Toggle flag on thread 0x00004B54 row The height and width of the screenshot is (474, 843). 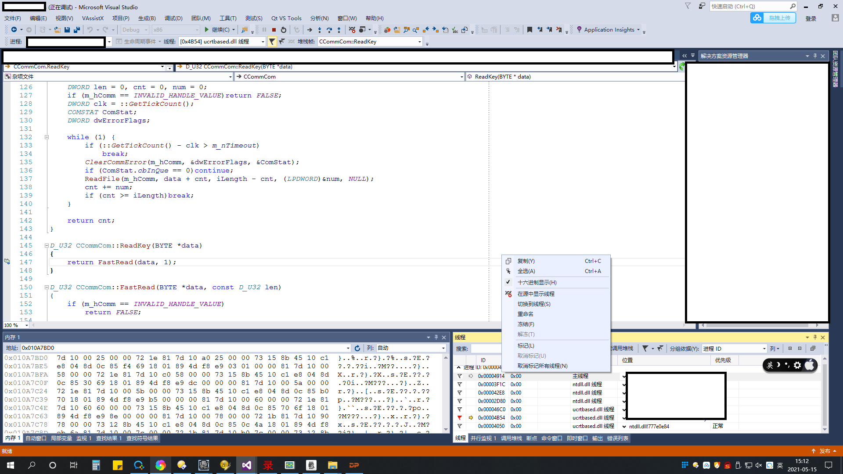pos(460,418)
